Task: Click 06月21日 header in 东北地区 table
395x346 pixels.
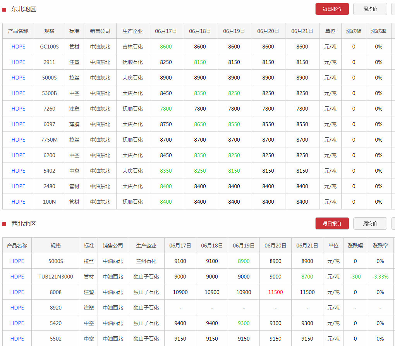Action: (302, 31)
